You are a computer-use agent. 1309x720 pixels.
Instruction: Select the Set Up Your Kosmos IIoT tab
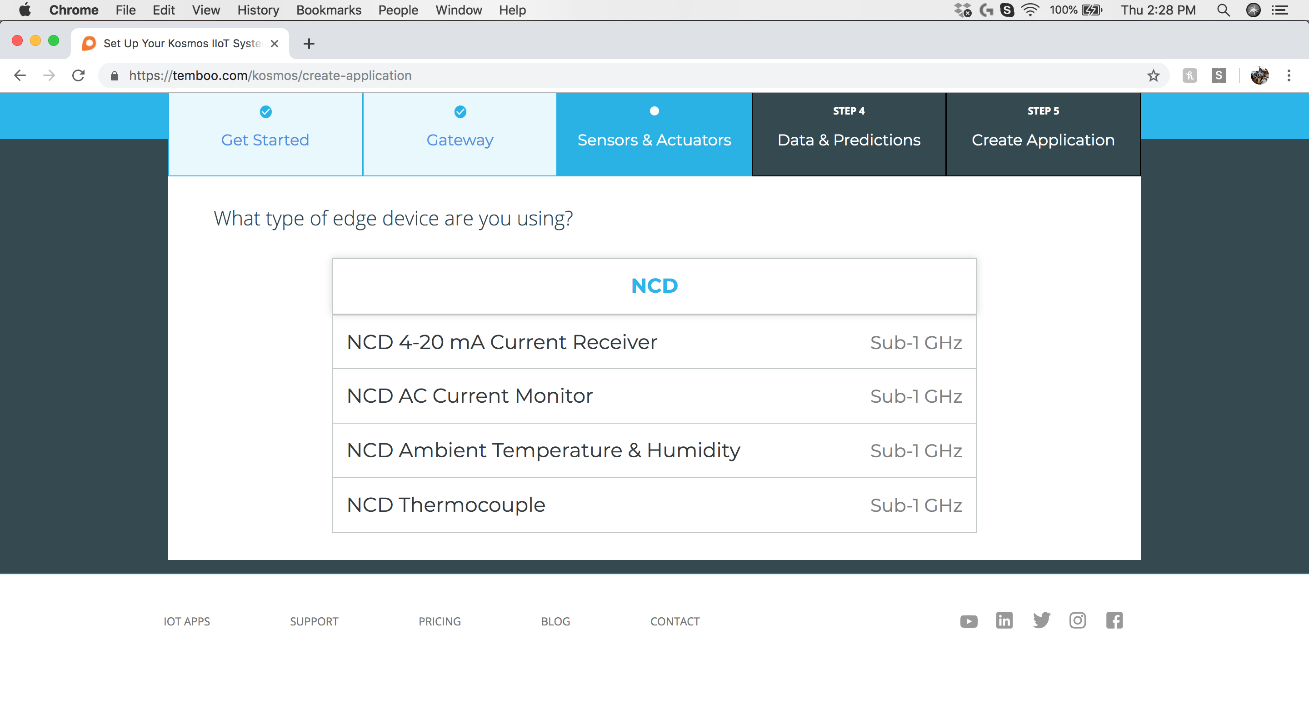pyautogui.click(x=180, y=44)
